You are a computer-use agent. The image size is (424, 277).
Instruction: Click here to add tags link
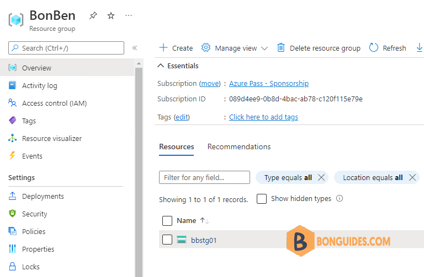click(x=263, y=117)
